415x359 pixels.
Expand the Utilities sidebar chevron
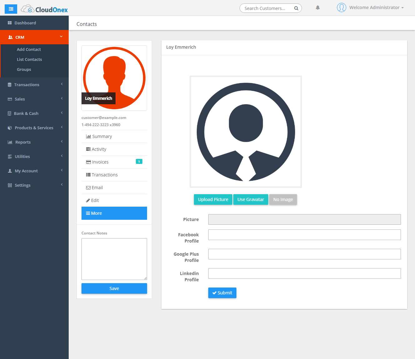click(62, 156)
